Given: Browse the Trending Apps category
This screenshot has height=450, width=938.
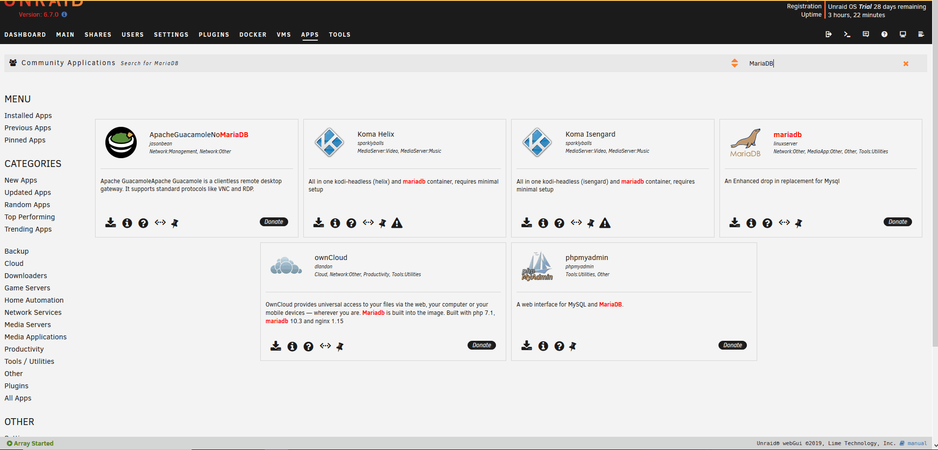Looking at the screenshot, I should pyautogui.click(x=28, y=229).
